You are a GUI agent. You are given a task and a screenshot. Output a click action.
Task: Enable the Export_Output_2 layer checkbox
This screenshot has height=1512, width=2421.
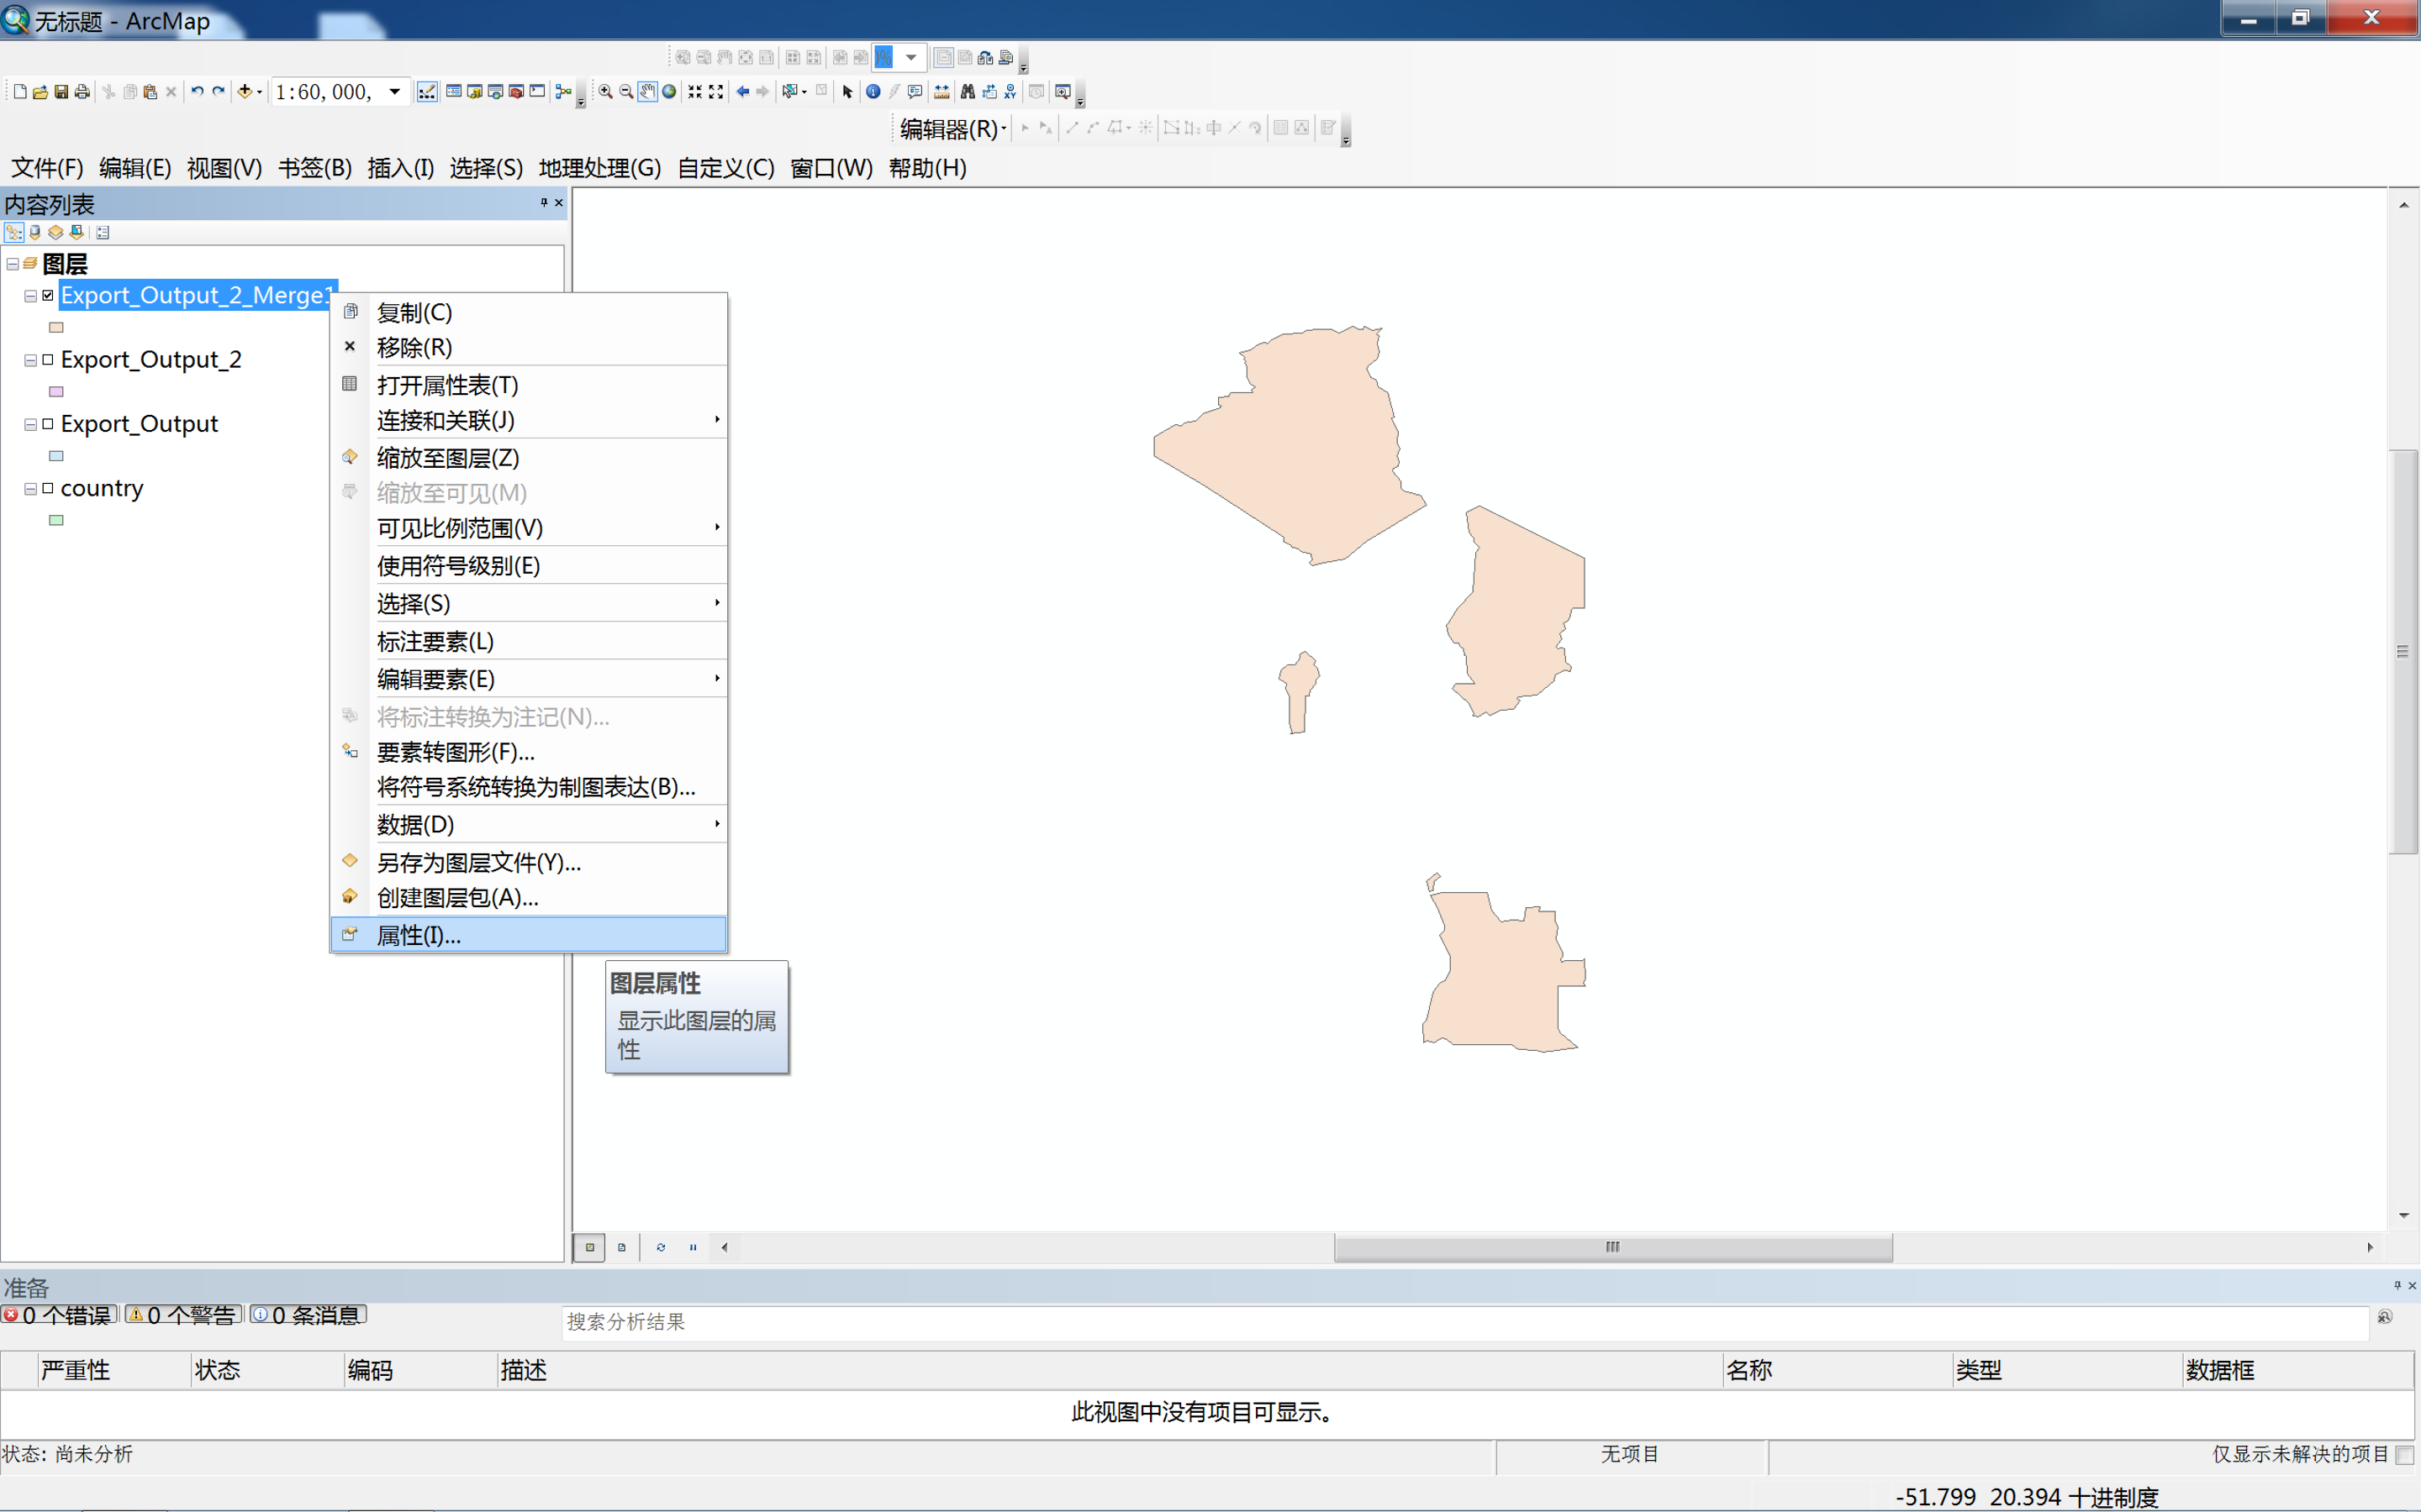click(48, 359)
